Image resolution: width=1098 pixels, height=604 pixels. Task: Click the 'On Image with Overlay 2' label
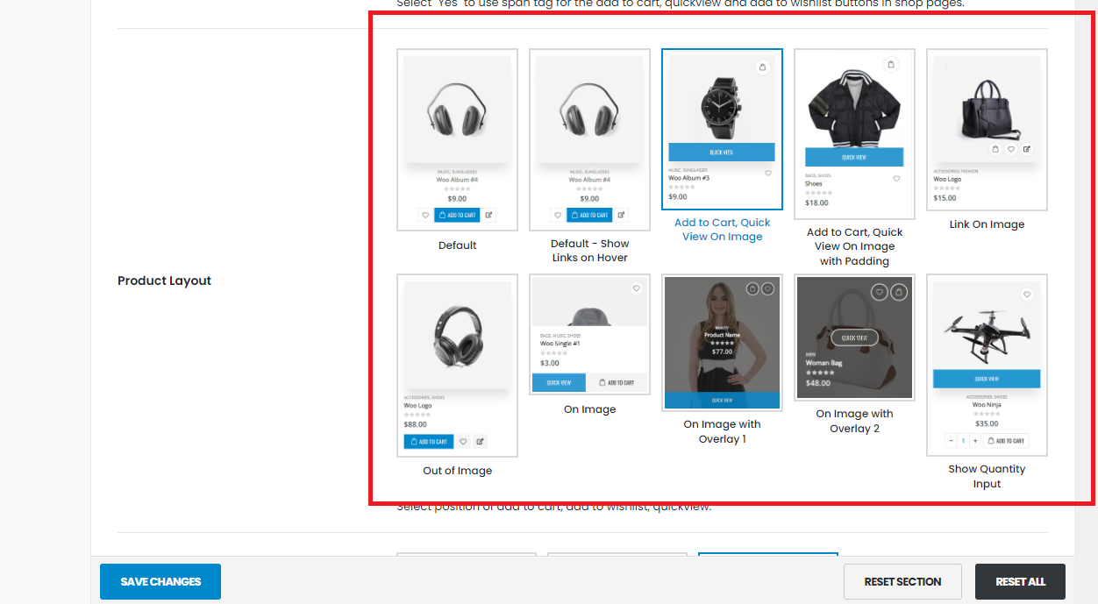click(854, 421)
